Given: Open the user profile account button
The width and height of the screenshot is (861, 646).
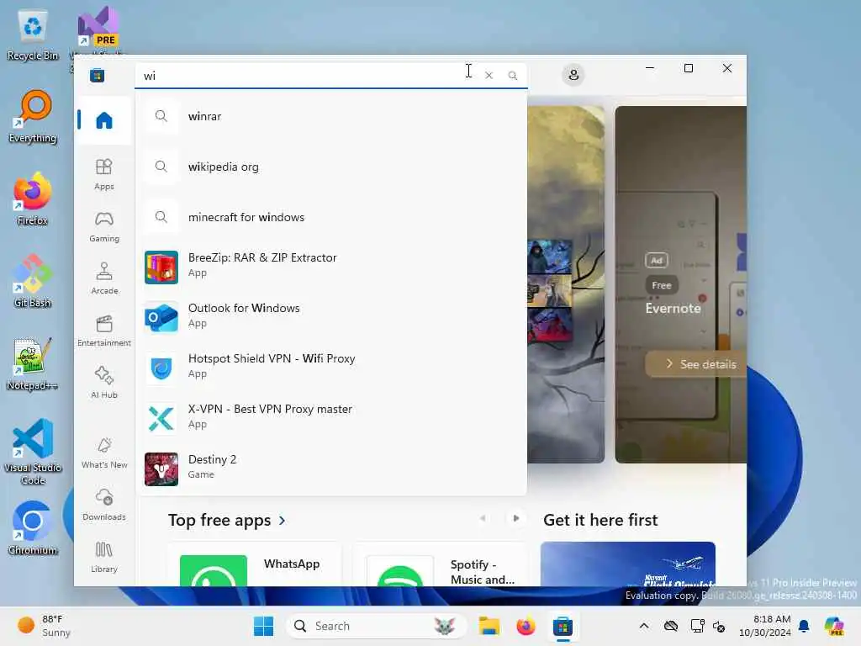Looking at the screenshot, I should [x=573, y=75].
